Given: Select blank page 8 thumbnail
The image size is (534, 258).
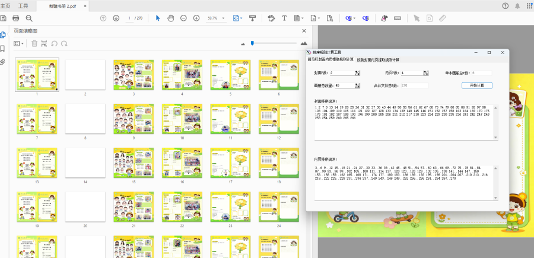Looking at the screenshot, I should point(85,119).
